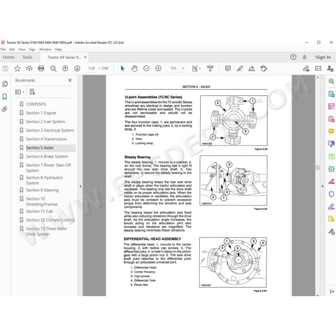
Task: Close the Tractor 84 Series document tab
Action: coord(85,57)
